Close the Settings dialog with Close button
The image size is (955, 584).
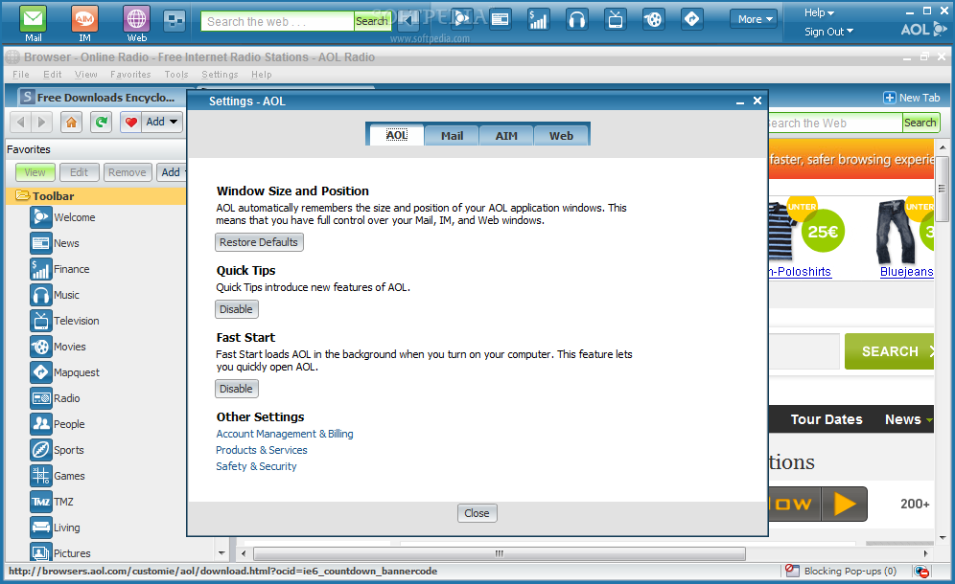tap(477, 513)
